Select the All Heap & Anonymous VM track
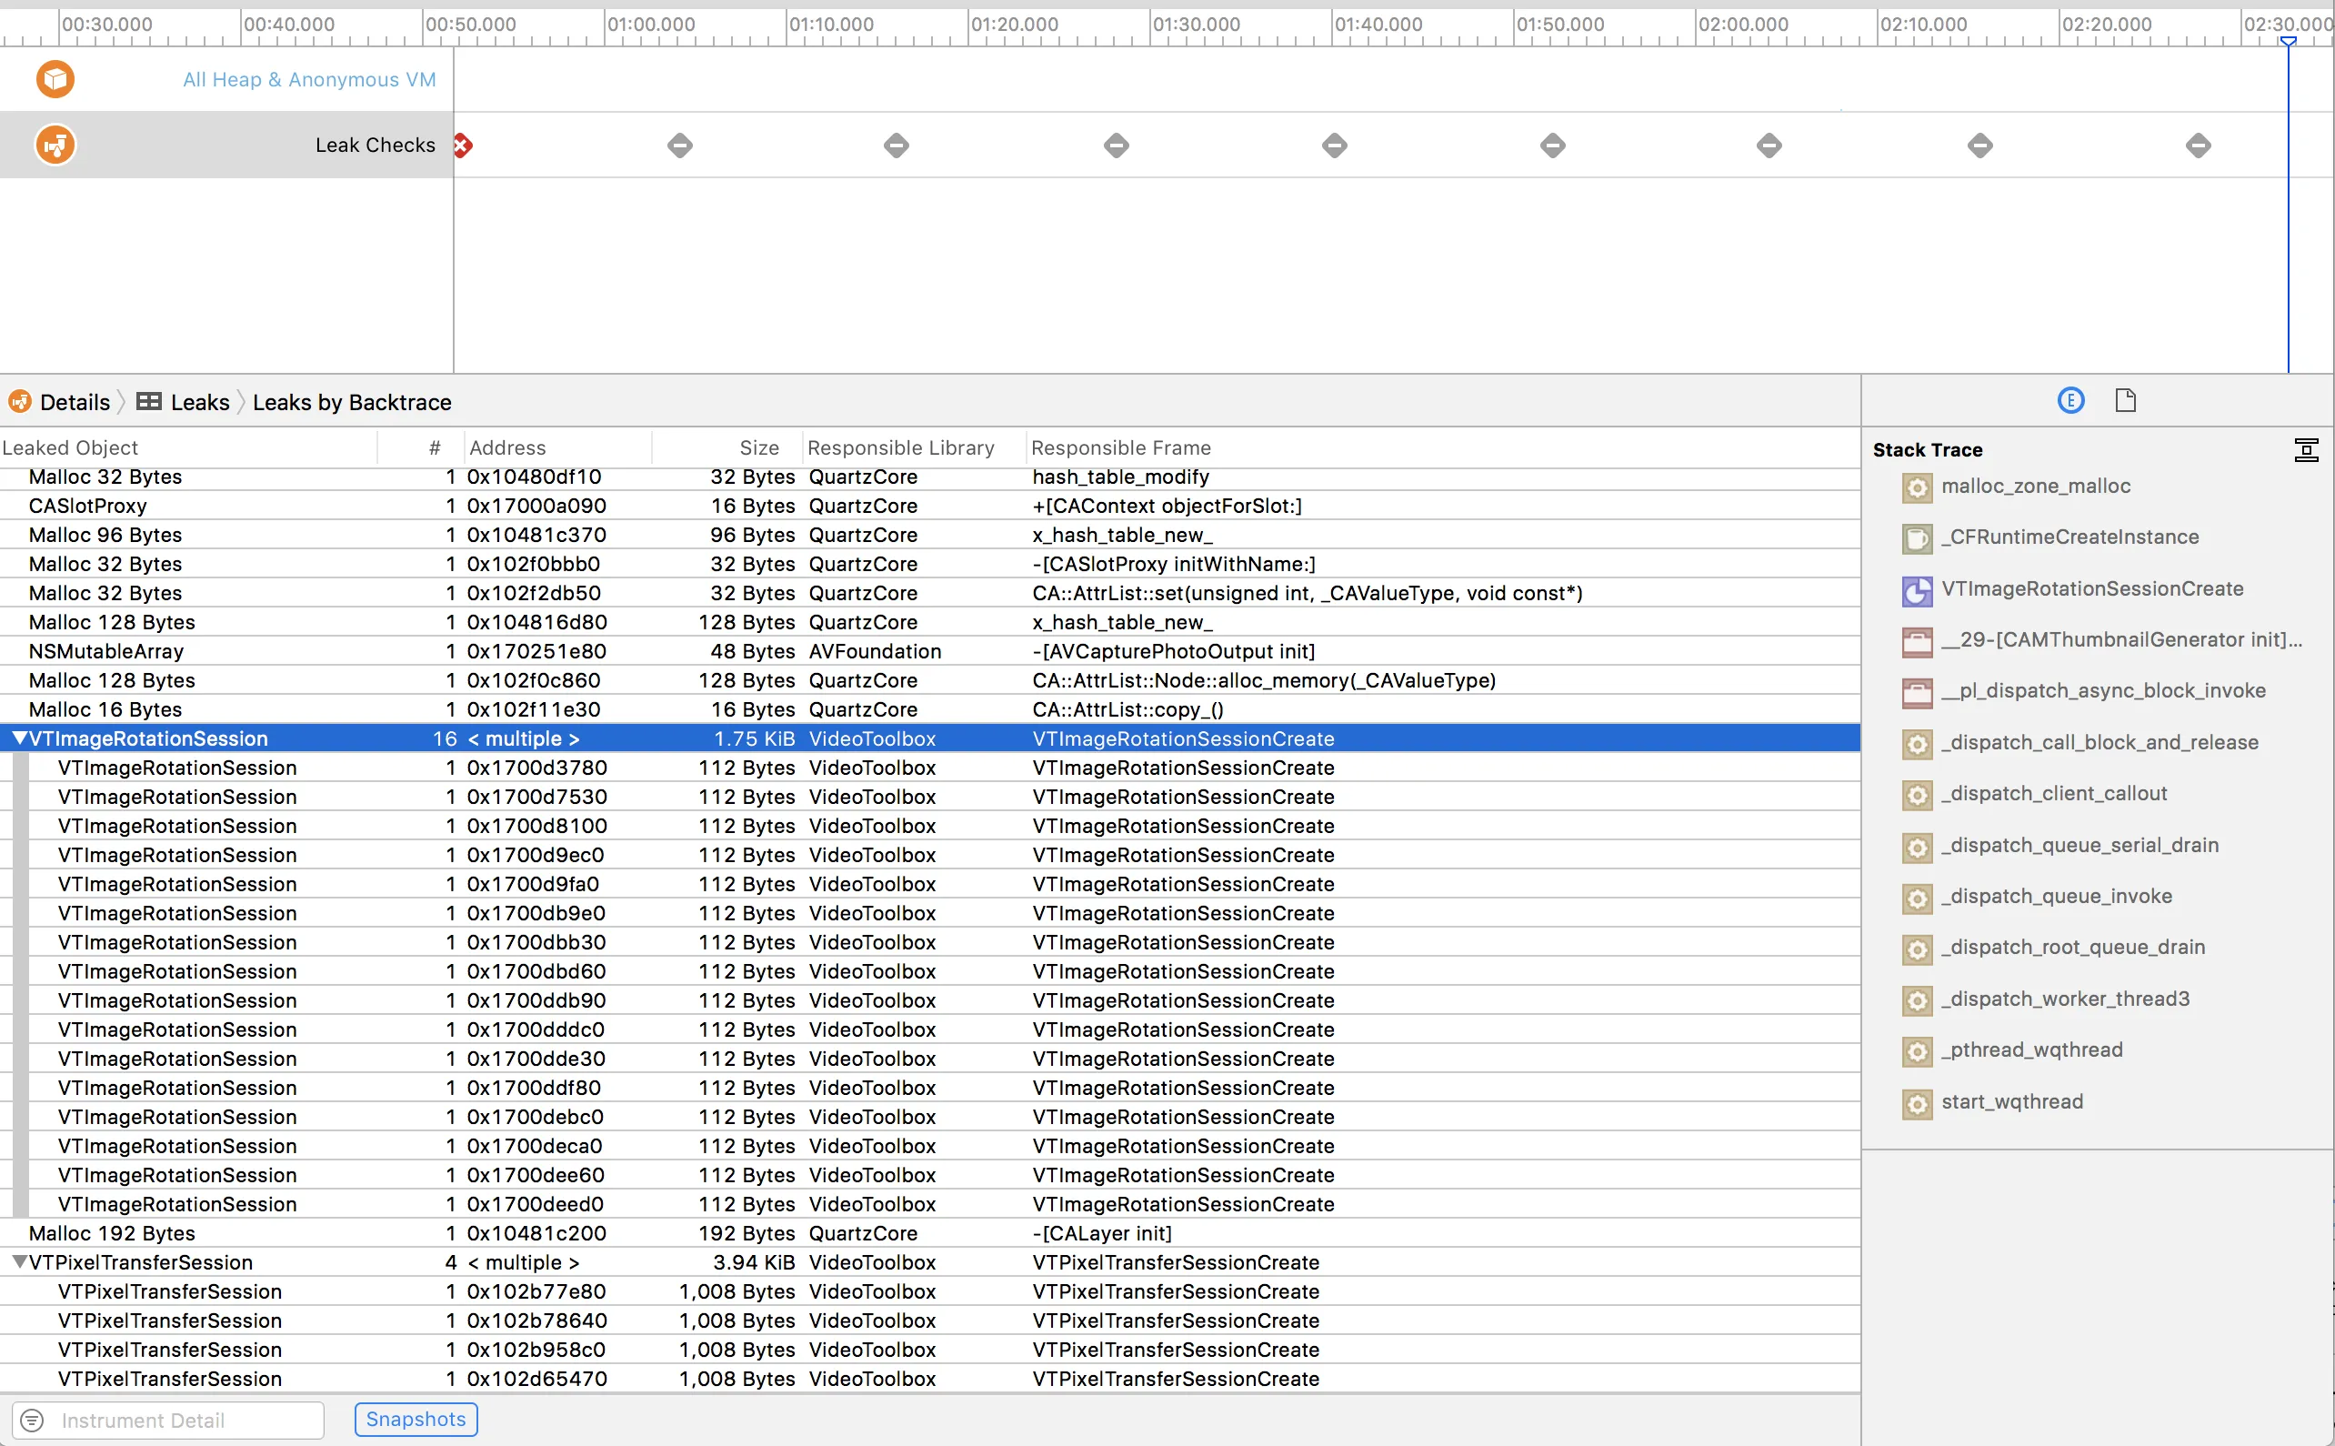The height and width of the screenshot is (1446, 2335). click(x=309, y=79)
